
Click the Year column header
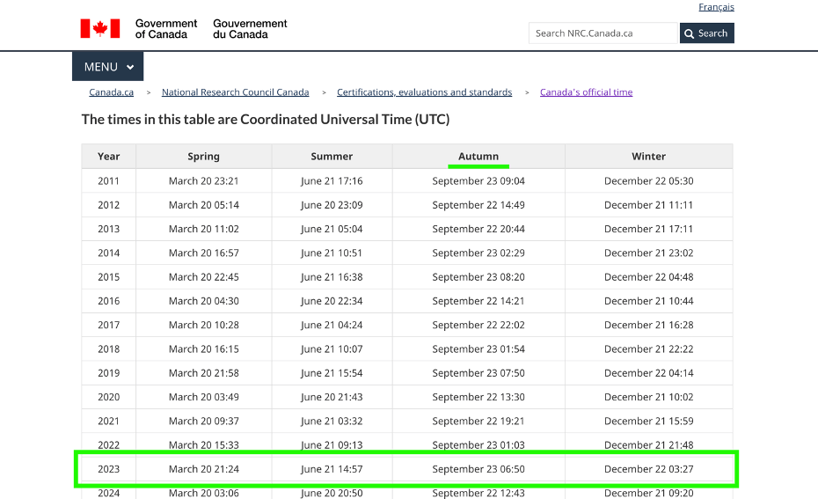[108, 156]
